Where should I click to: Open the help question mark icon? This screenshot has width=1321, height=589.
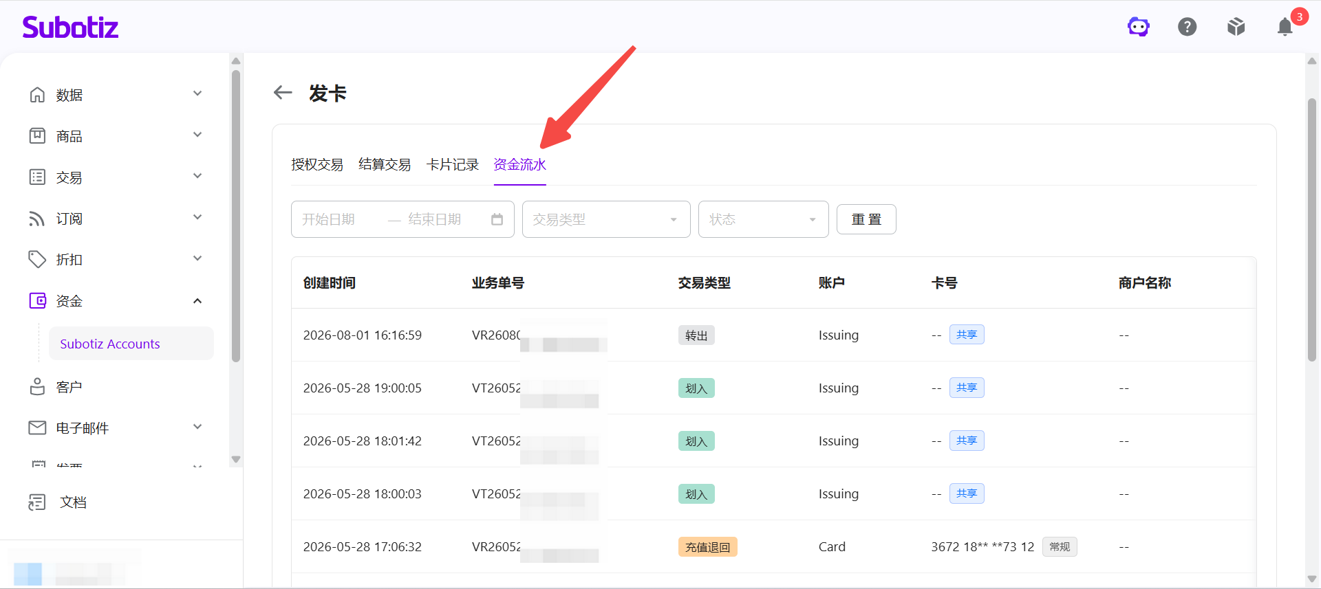tap(1188, 27)
